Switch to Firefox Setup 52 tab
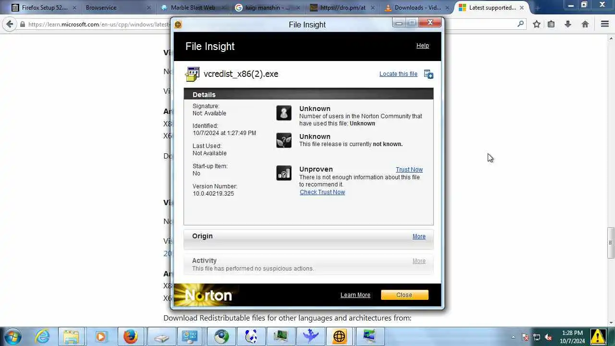The image size is (615, 346). [x=45, y=8]
